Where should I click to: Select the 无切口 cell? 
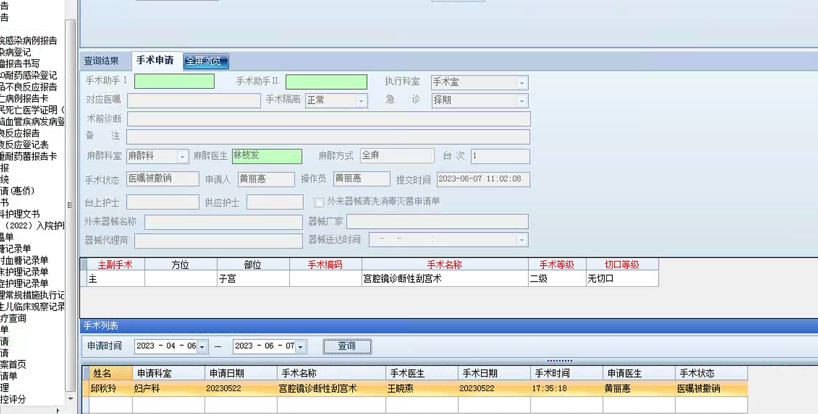tap(622, 279)
